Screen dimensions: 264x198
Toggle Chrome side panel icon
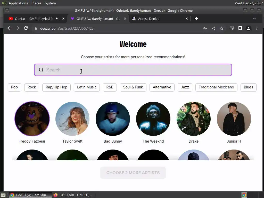click(240, 28)
